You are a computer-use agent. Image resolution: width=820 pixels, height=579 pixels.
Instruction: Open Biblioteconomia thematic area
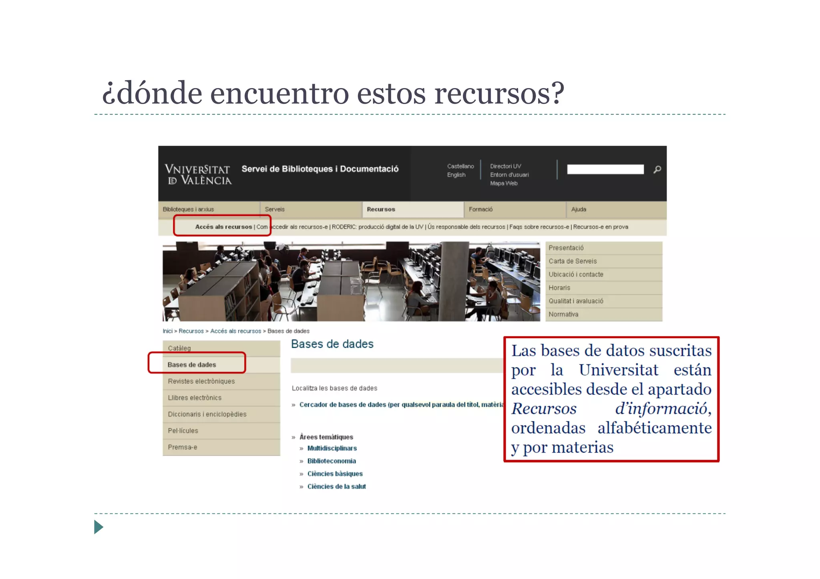(x=332, y=461)
